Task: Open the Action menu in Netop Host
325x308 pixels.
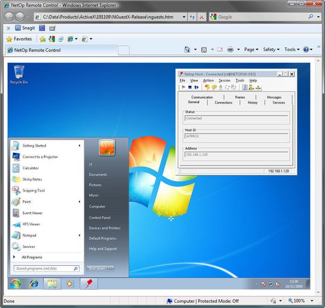Action: click(x=208, y=81)
